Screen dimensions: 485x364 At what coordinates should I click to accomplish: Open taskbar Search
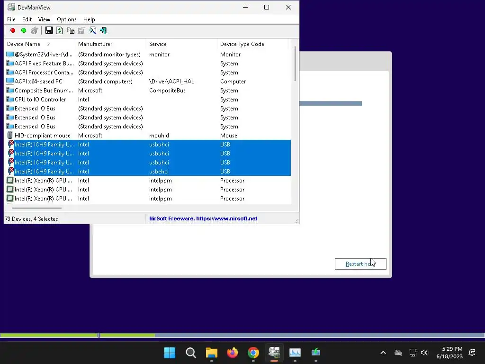[190, 353]
